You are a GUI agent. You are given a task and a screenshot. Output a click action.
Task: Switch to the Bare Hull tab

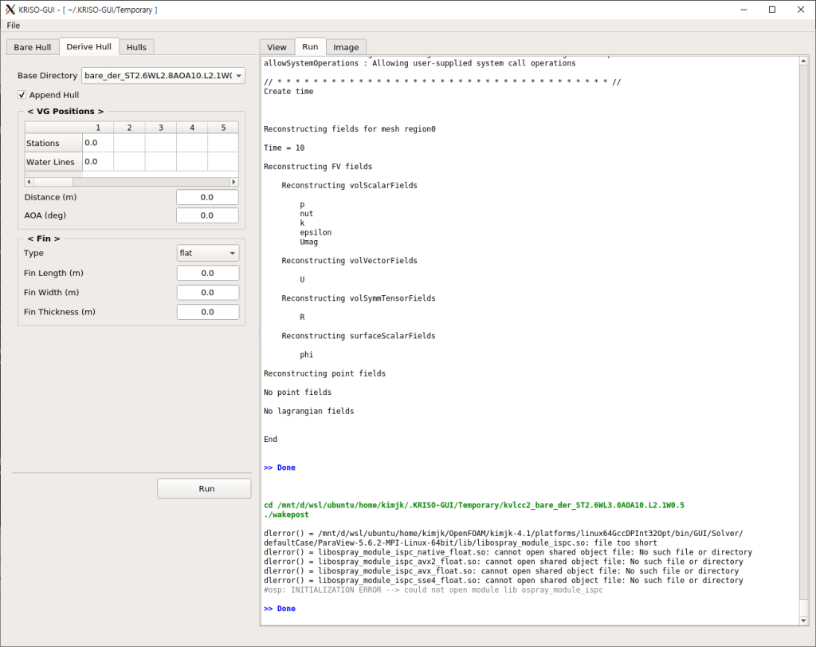click(x=33, y=47)
